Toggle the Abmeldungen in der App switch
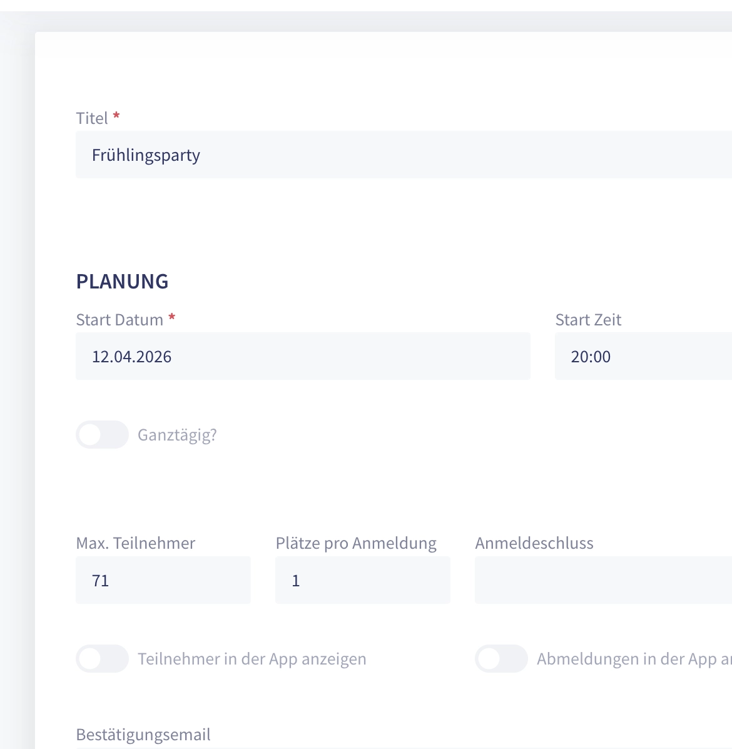Viewport: 732px width, 749px height. coord(501,659)
